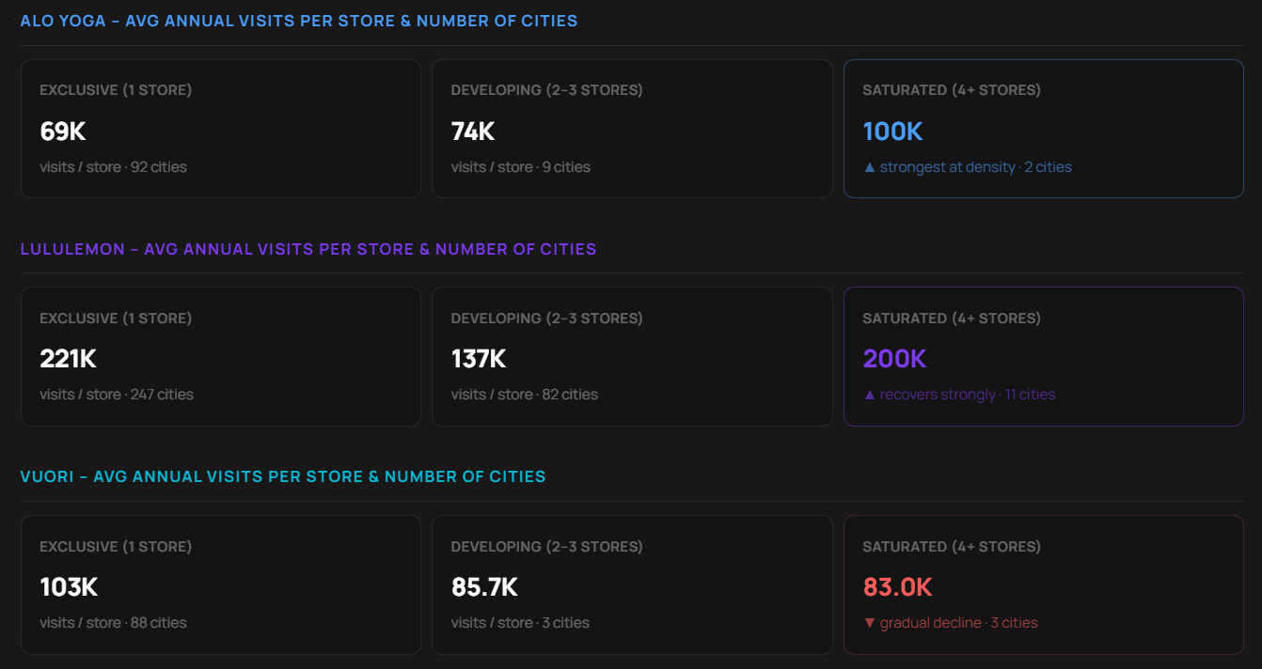Screen dimensions: 1262x669
Task: Click Lululemon 'Exclusive (1 store)' label
Action: click(116, 319)
